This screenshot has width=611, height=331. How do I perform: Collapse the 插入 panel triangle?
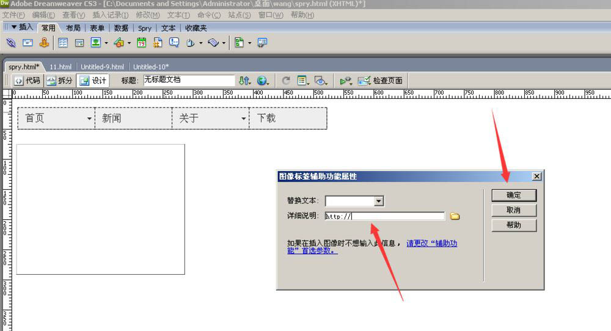tap(14, 27)
